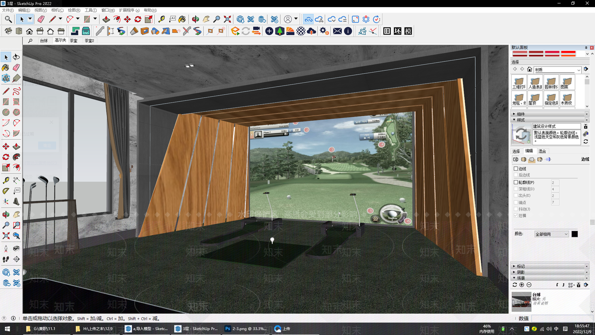Collapse the 场景 scenes panel
Image resolution: width=595 pixels, height=335 pixels.
click(x=550, y=278)
